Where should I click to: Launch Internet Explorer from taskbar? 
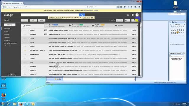click(9, 104)
